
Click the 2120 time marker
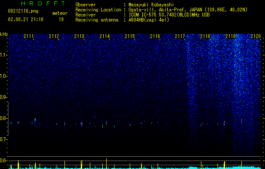point(256,36)
